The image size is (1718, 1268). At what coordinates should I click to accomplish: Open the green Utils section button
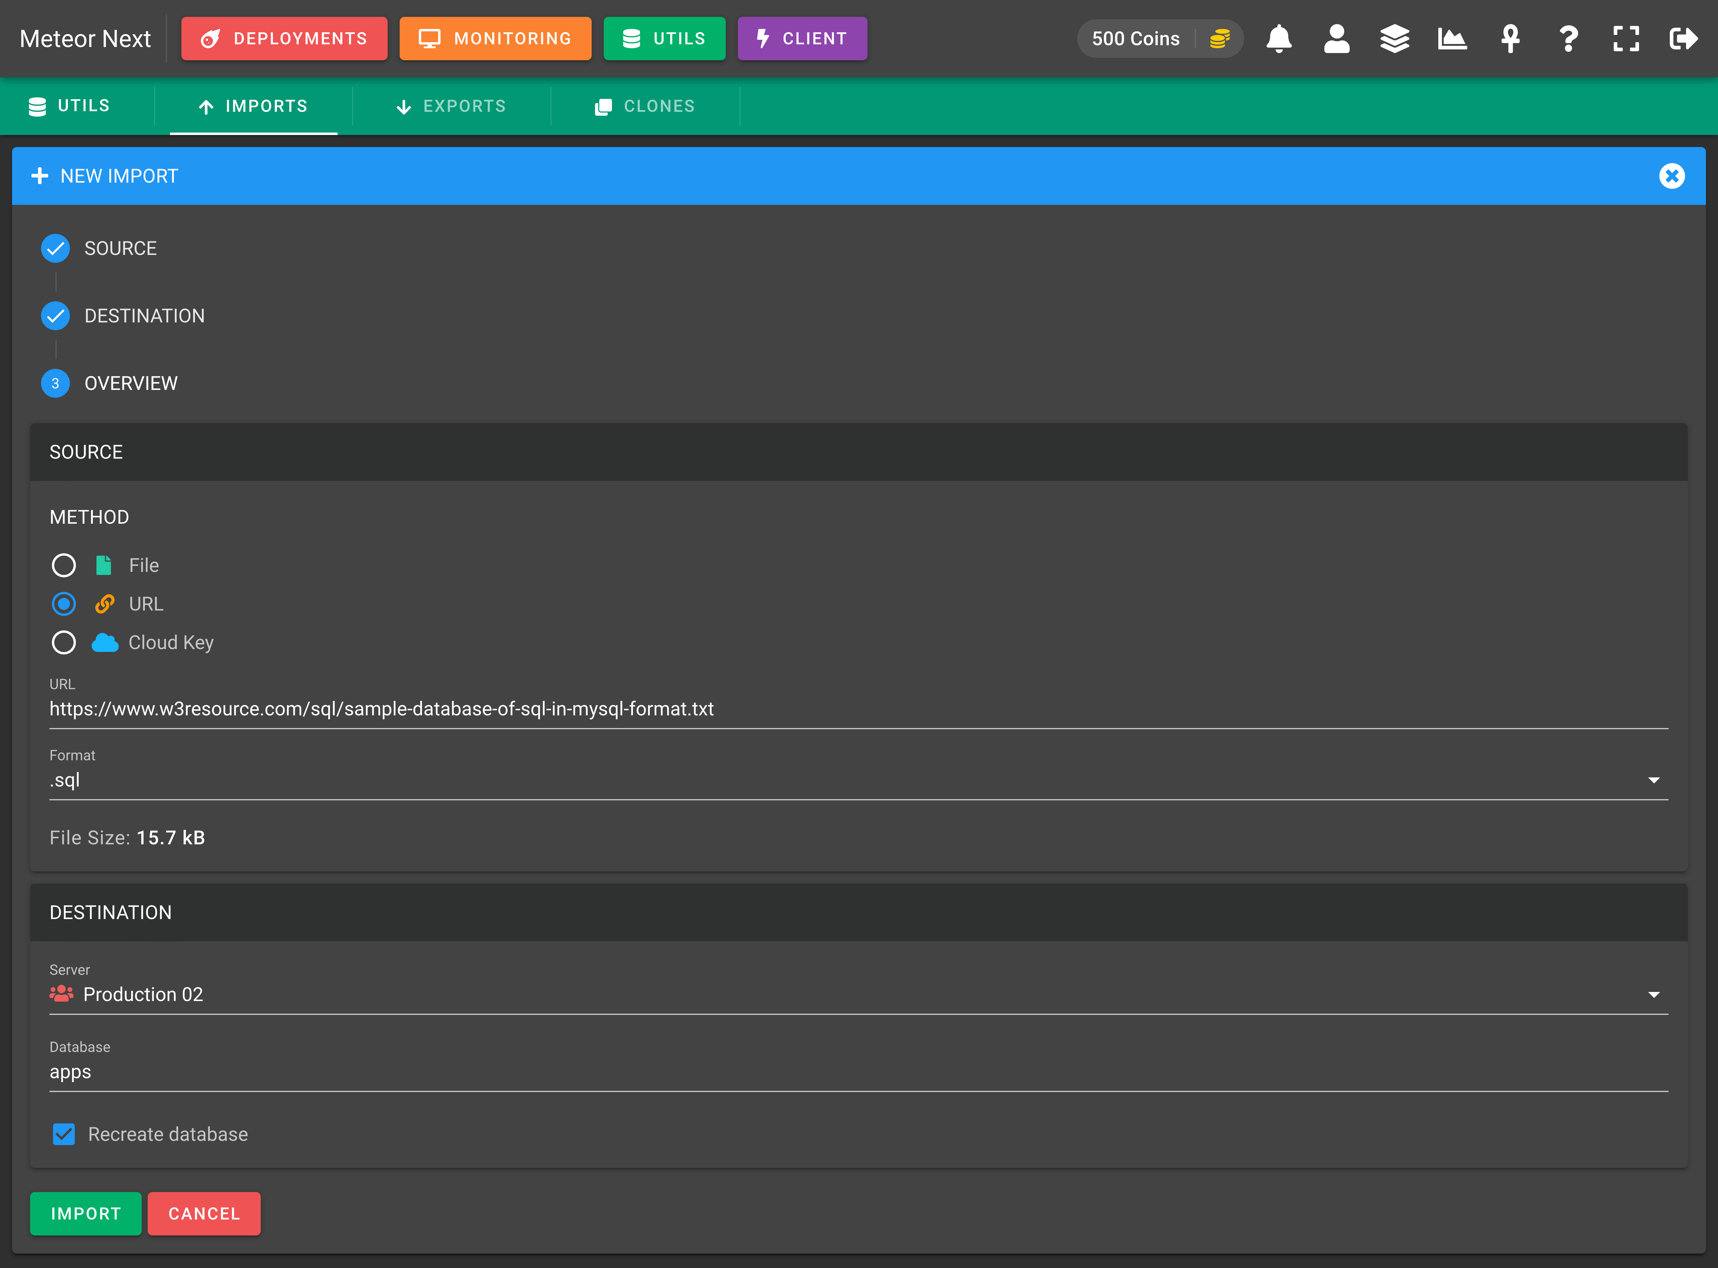click(664, 38)
